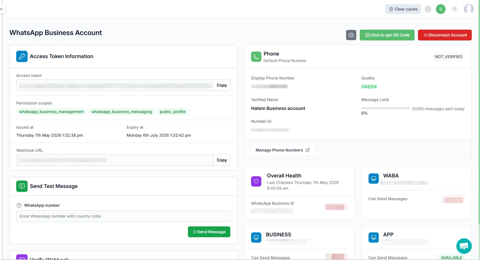Click the NOT_VERIFIED status badge
Image resolution: width=480 pixels, height=260 pixels.
[448, 57]
